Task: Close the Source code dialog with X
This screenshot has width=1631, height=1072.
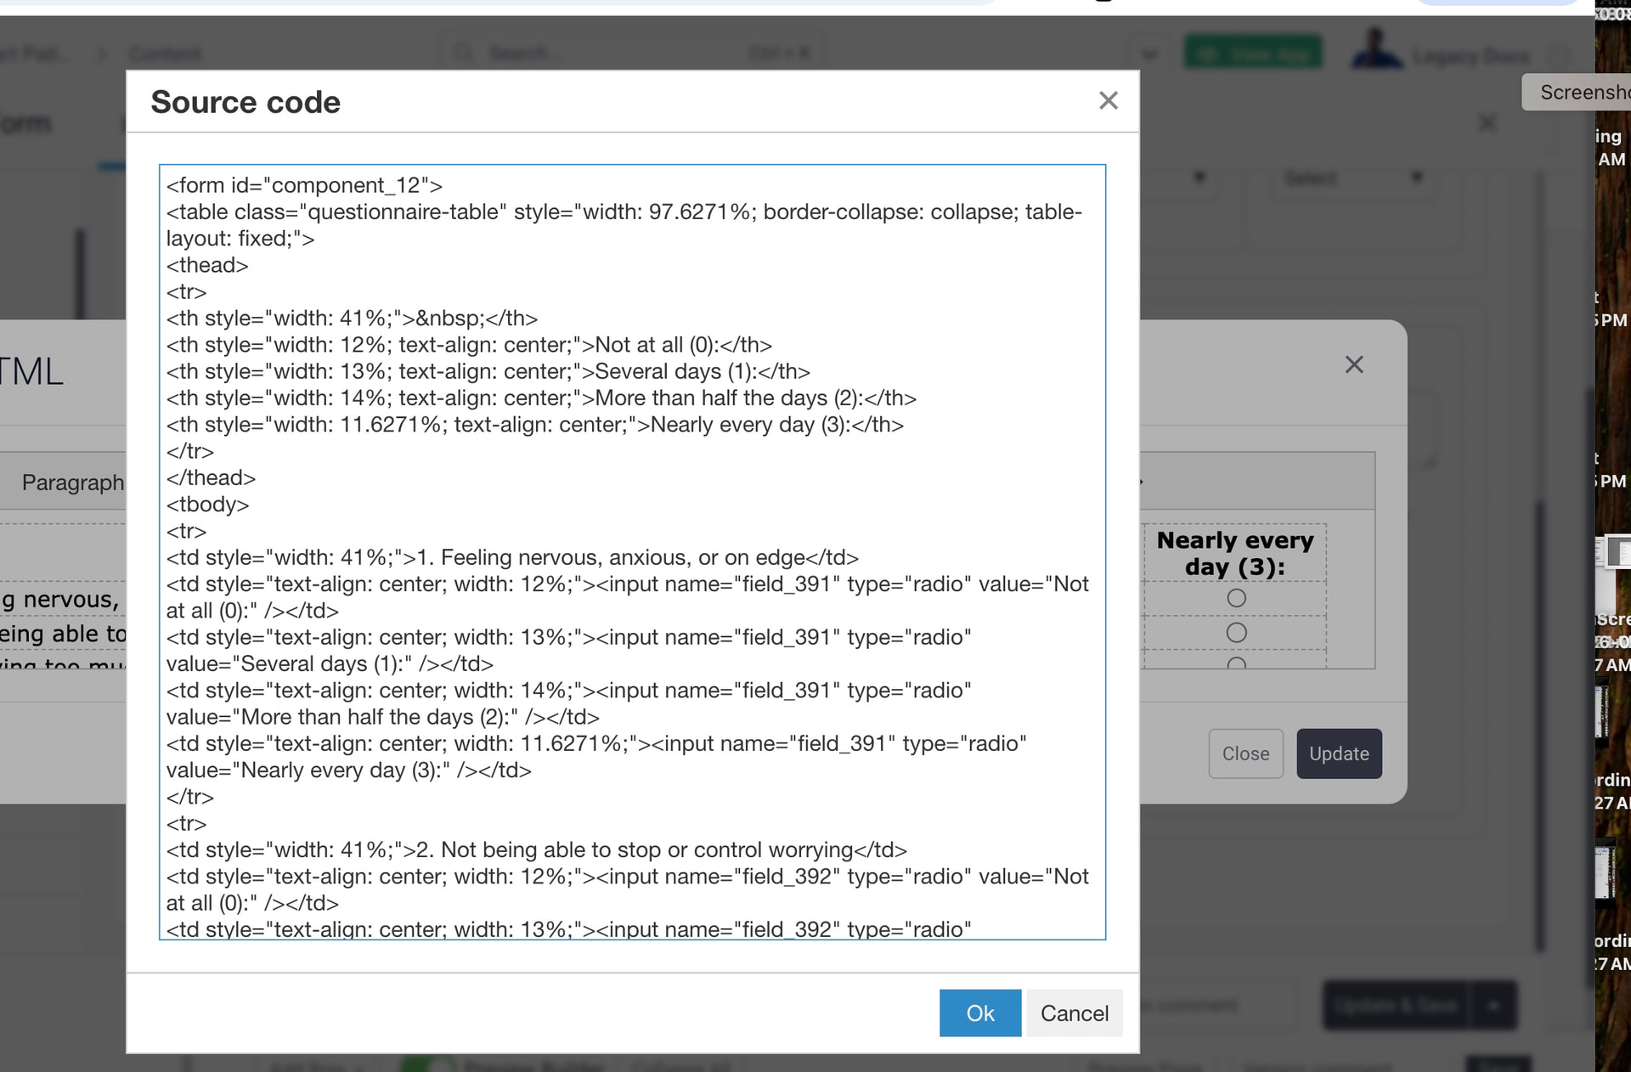Action: click(x=1108, y=101)
